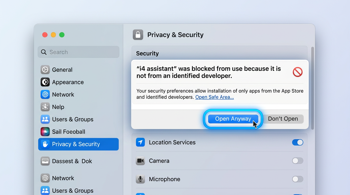The width and height of the screenshot is (350, 195).
Task: Click the lock icon in the header
Action: click(138, 35)
